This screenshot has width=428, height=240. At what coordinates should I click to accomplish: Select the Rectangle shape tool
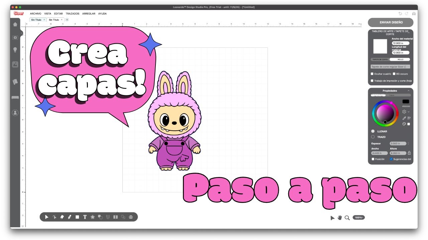pos(77,217)
